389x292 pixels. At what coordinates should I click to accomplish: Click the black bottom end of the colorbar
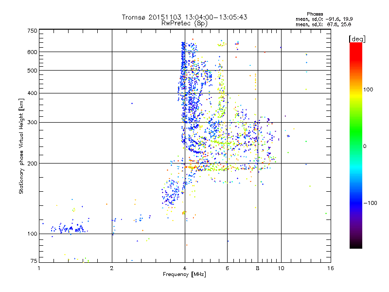tap(356, 245)
